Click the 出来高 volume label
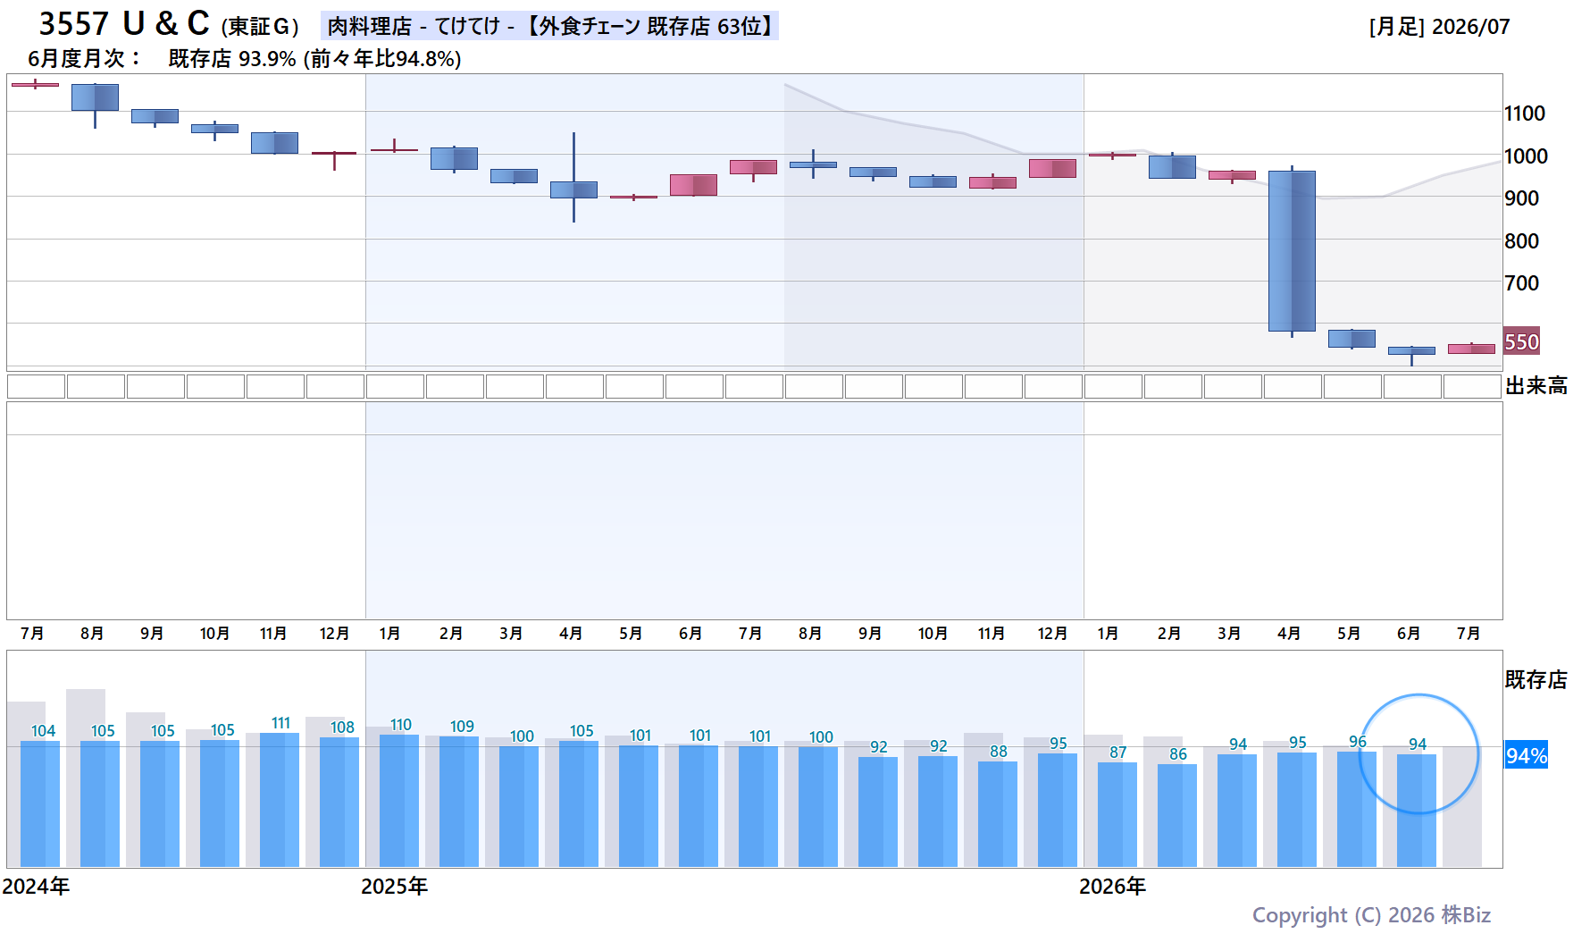 point(1536,386)
